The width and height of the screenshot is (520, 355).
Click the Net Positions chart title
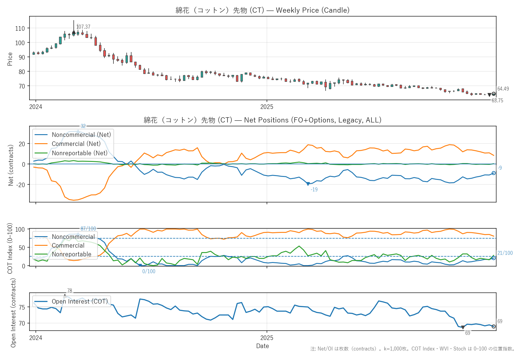(262, 120)
